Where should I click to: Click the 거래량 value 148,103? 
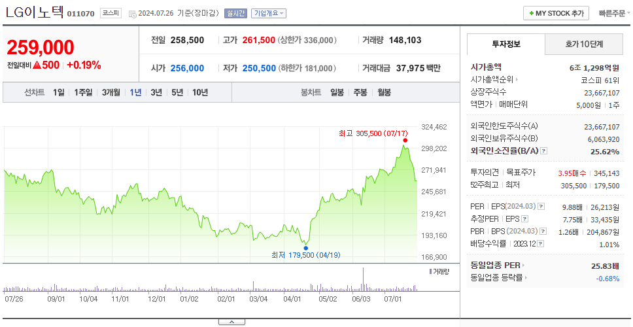click(405, 40)
